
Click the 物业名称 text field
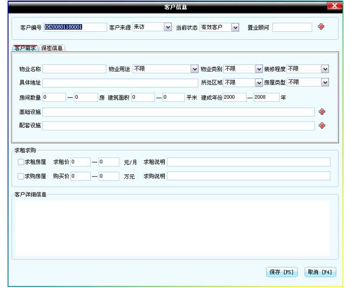click(75, 69)
